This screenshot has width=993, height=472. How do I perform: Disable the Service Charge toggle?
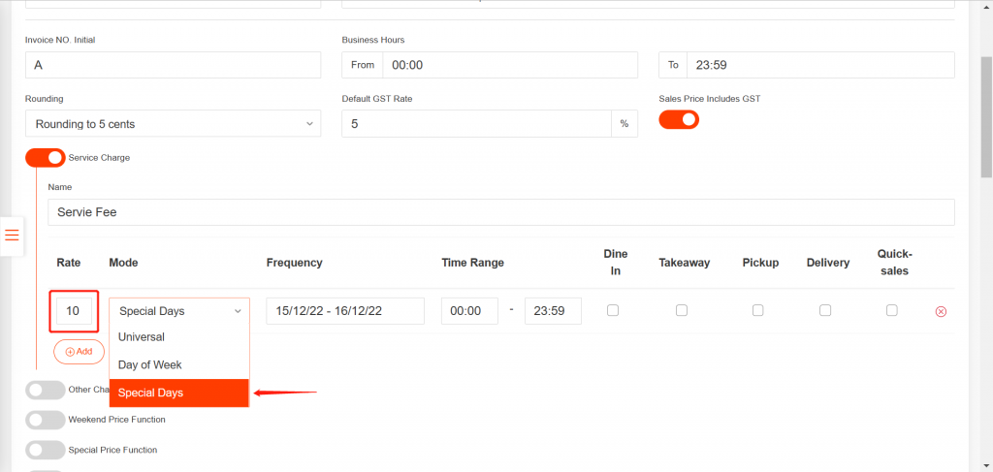45,157
